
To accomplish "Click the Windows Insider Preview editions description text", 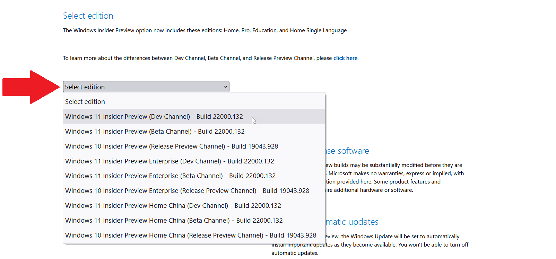I will tap(205, 30).
